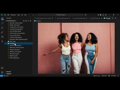Open the Search view in activity bar
Image resolution: width=120 pixels, height=90 pixels.
[2, 23]
